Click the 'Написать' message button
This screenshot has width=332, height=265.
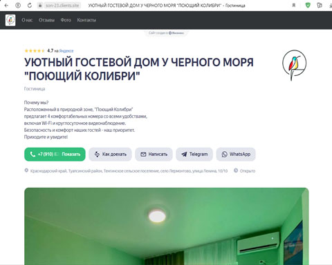coord(154,154)
